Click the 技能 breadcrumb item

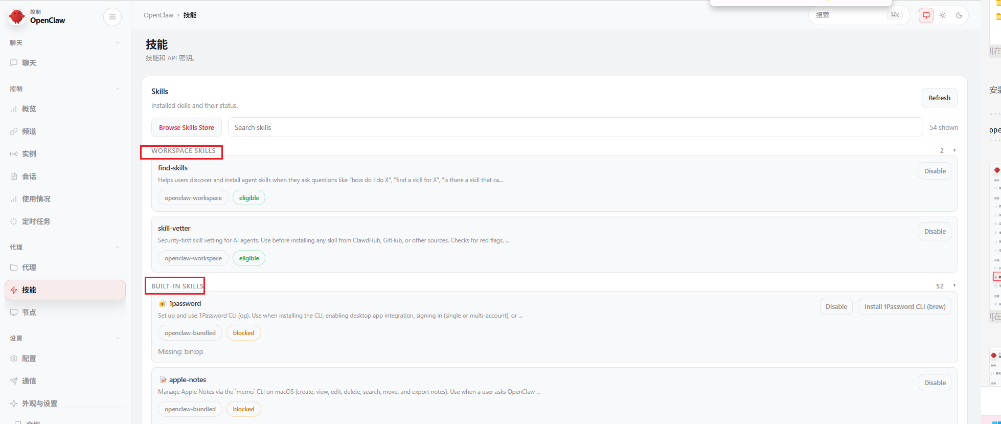tap(190, 15)
